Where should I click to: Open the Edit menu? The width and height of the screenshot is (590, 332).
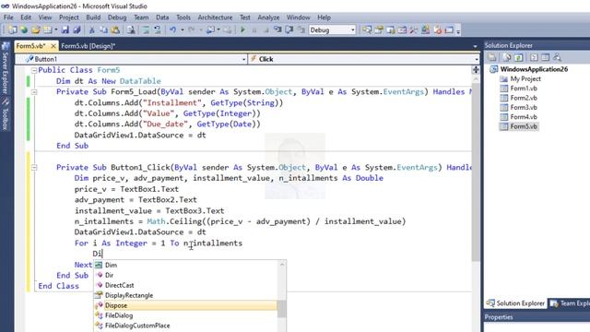(26, 18)
